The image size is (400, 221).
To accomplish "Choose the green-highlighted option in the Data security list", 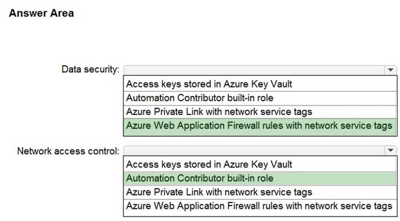I will 260,127.
